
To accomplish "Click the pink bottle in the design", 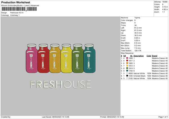I will point(32,58).
